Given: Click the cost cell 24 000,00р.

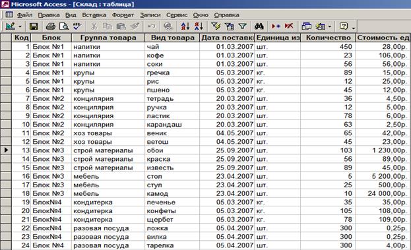Looking at the screenshot, I should [383, 194].
